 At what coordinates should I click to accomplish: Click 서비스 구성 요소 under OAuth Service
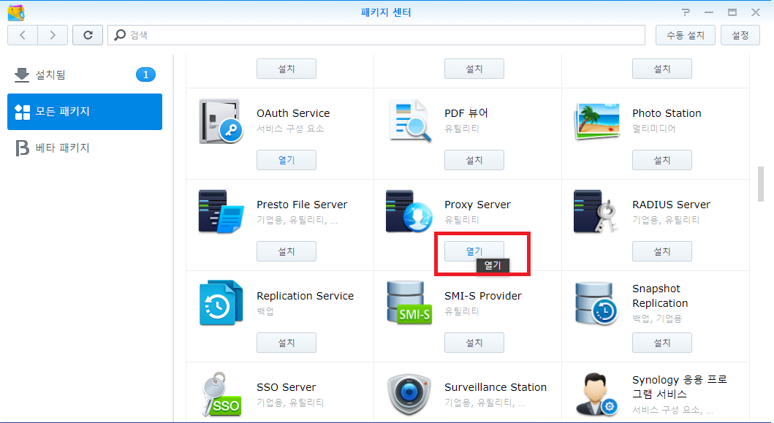pos(290,129)
